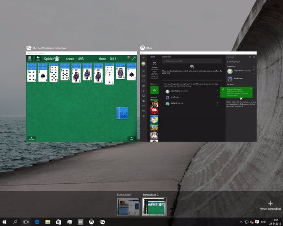The image size is (283, 226).
Task: Select the Bureaublad 2 desktop thumbnail
Action: tap(155, 207)
